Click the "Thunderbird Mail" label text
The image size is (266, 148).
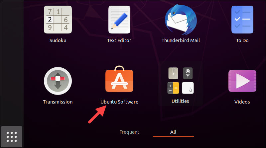pyautogui.click(x=181, y=40)
